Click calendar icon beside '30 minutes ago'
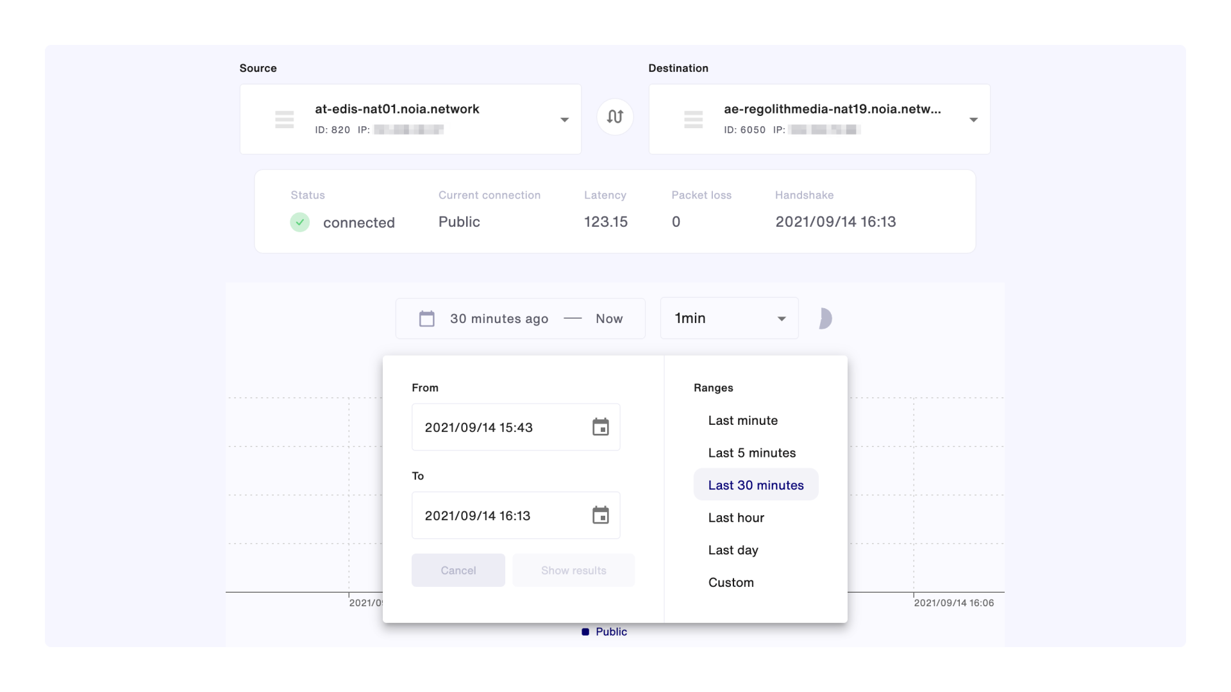 click(x=427, y=318)
